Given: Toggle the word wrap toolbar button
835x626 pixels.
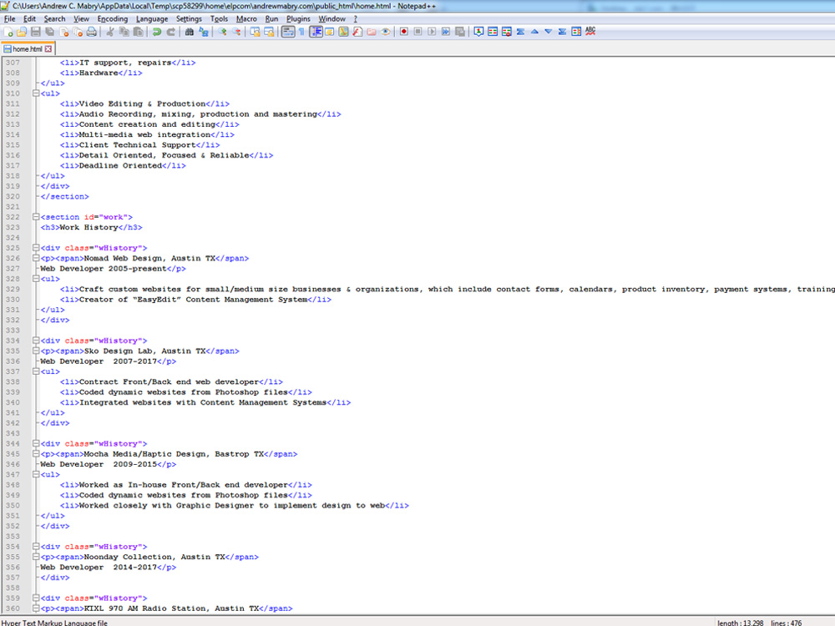Looking at the screenshot, I should pyautogui.click(x=287, y=32).
